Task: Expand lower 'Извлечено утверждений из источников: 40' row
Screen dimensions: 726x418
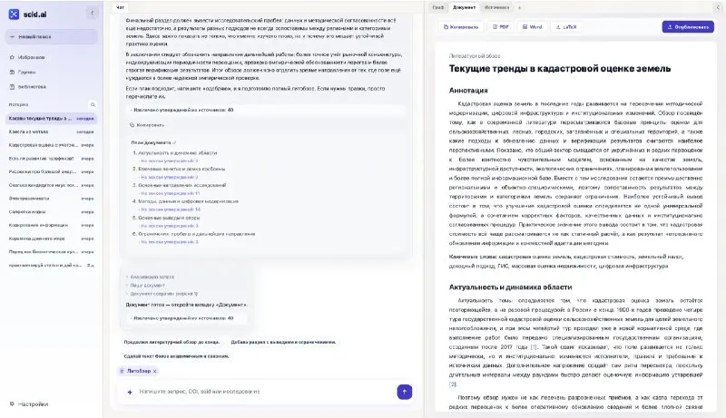Action: [186, 318]
